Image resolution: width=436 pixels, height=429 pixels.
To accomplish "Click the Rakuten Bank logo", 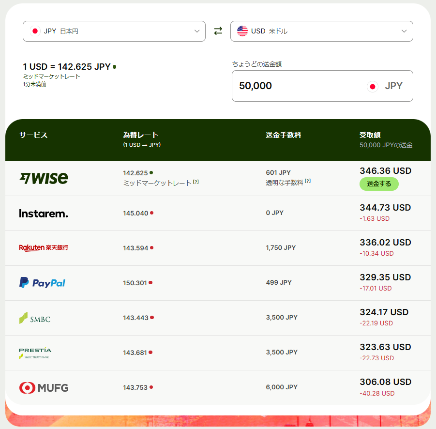I will 44,247.
